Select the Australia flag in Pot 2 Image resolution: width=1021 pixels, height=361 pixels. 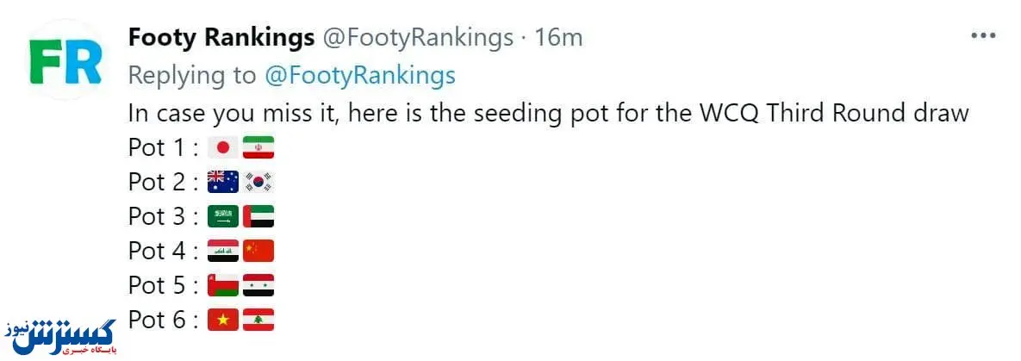(223, 182)
